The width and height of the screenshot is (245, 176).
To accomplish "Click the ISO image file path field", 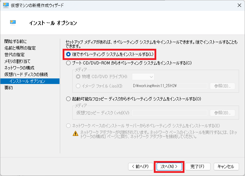I will click(x=170, y=86).
